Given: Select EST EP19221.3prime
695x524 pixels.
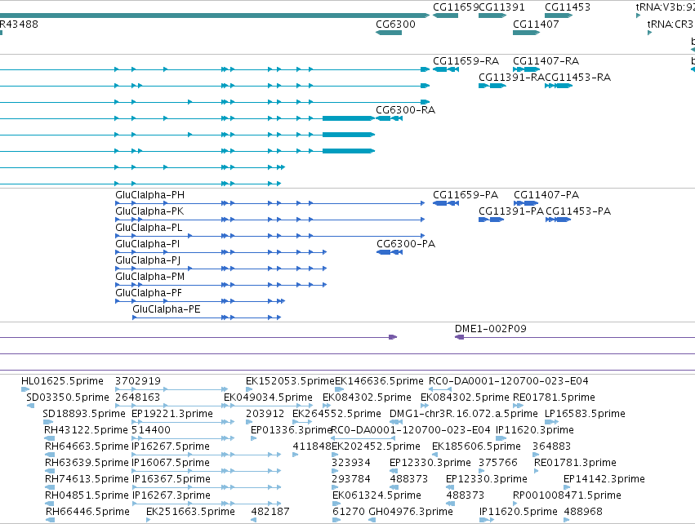Looking at the screenshot, I should tap(172, 414).
